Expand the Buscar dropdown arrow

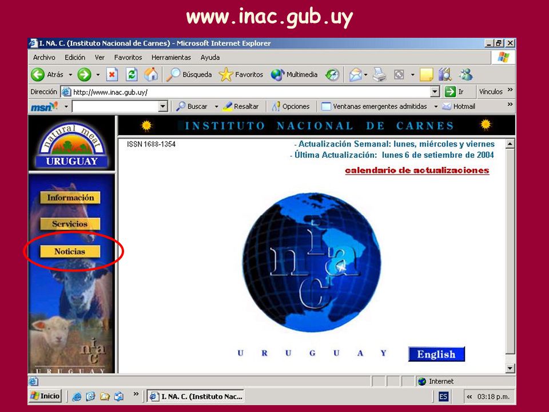click(216, 106)
